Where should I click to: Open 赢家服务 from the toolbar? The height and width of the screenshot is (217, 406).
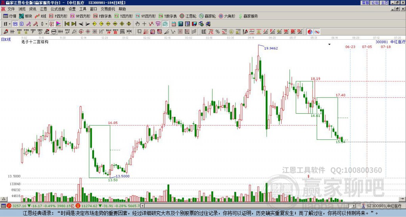pos(248,16)
